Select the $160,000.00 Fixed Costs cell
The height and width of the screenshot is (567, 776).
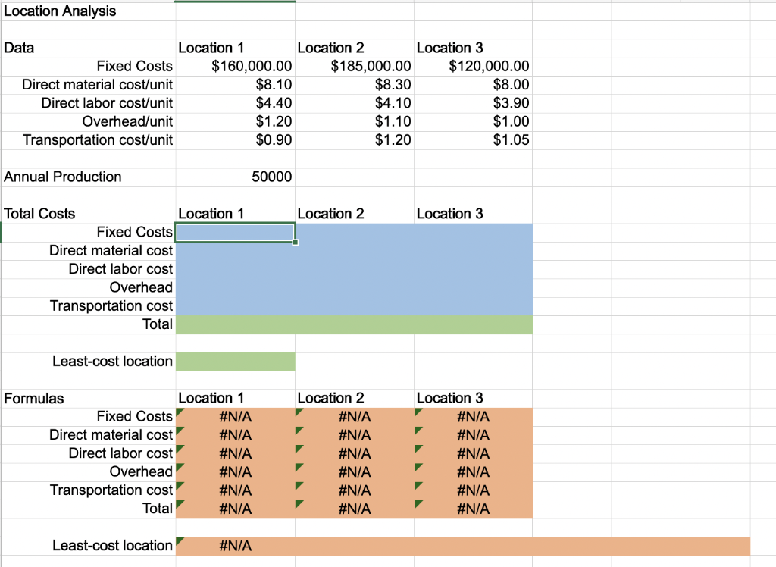pyautogui.click(x=235, y=66)
